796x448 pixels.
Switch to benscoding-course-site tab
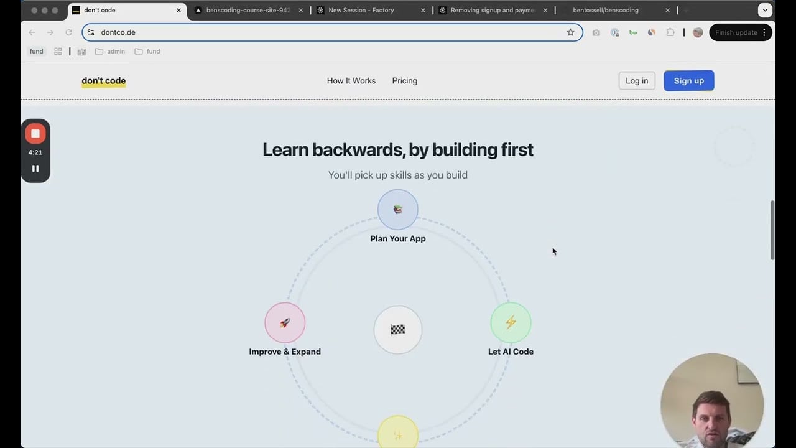[x=248, y=10]
